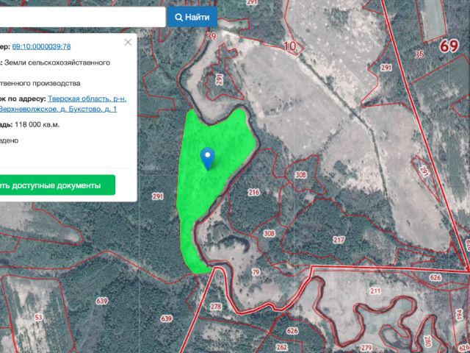
Task: Click parcel labeled 278 on the map
Action: (215, 306)
